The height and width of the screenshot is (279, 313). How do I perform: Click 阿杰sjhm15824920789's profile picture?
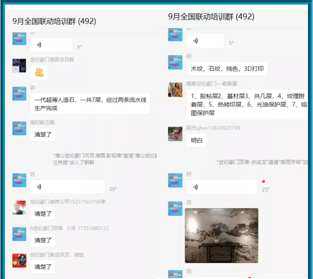click(x=175, y=134)
